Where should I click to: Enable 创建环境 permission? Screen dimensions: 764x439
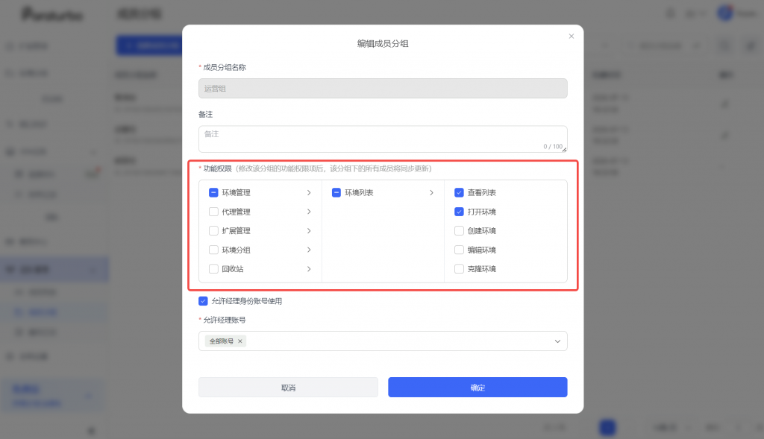point(459,231)
